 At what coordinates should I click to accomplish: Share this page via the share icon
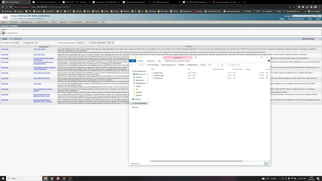pyautogui.click(x=290, y=7)
